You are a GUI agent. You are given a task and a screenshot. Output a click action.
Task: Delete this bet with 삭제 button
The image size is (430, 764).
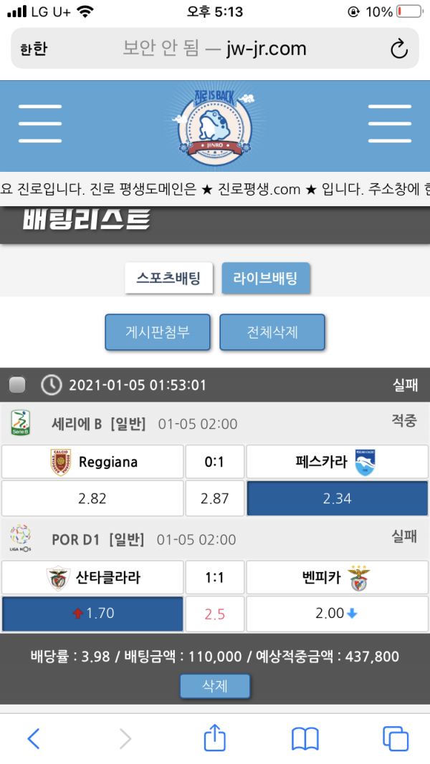click(215, 685)
